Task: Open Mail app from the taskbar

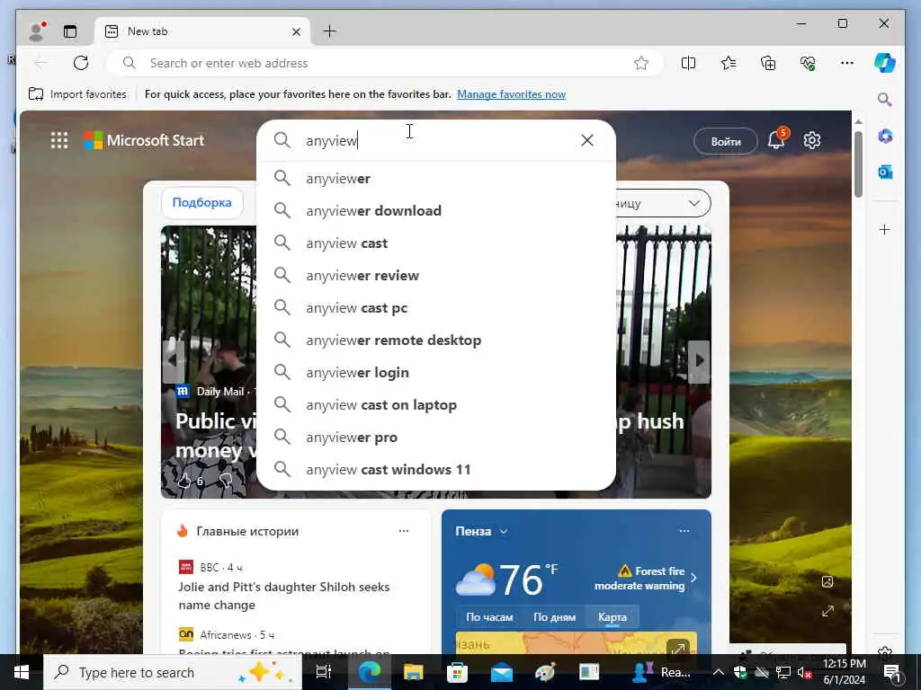Action: pyautogui.click(x=502, y=672)
